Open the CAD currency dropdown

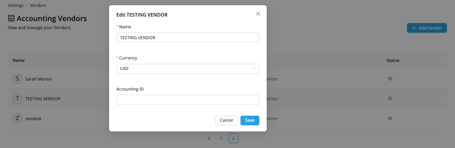tap(188, 69)
